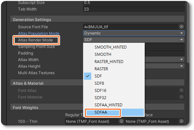Click the Atlas Population Mode label
This screenshot has height=130, width=194.
coord(39,33)
